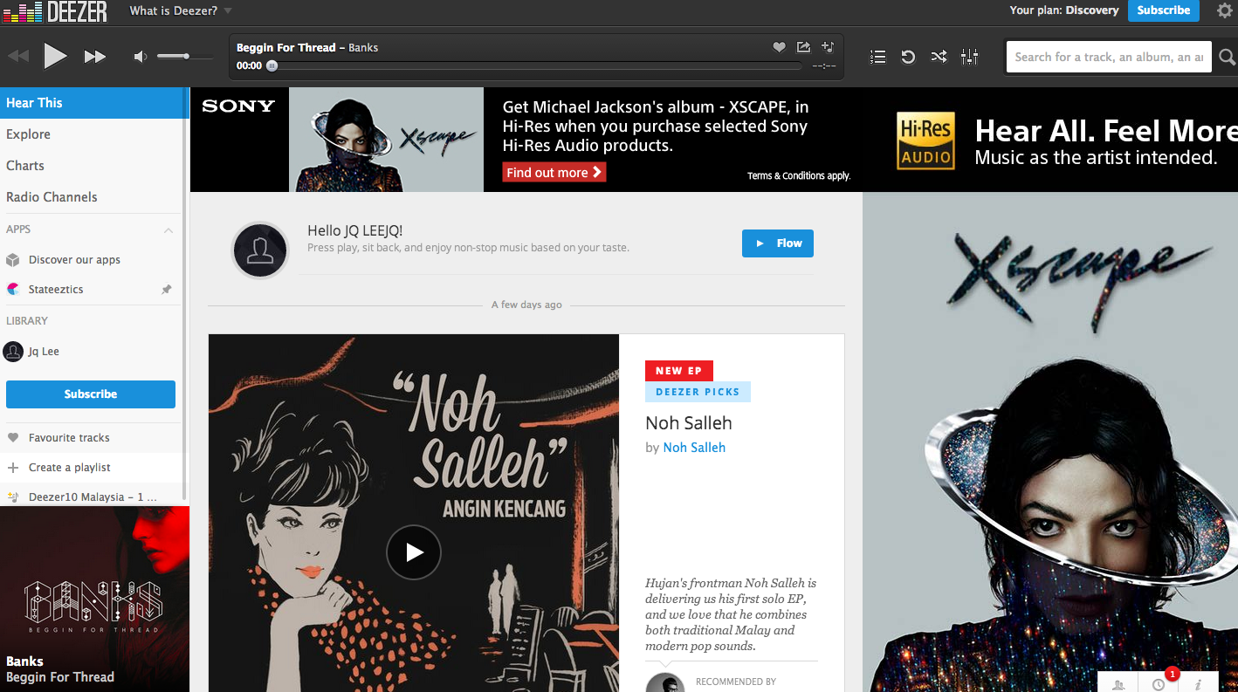The height and width of the screenshot is (692, 1238).
Task: Click the user avatar beside Hello JQ LEEJQ
Action: 260,250
